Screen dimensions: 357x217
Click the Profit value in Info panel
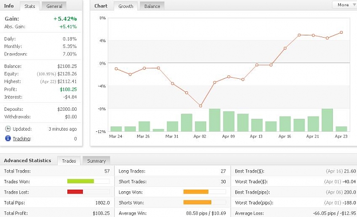coord(69,89)
